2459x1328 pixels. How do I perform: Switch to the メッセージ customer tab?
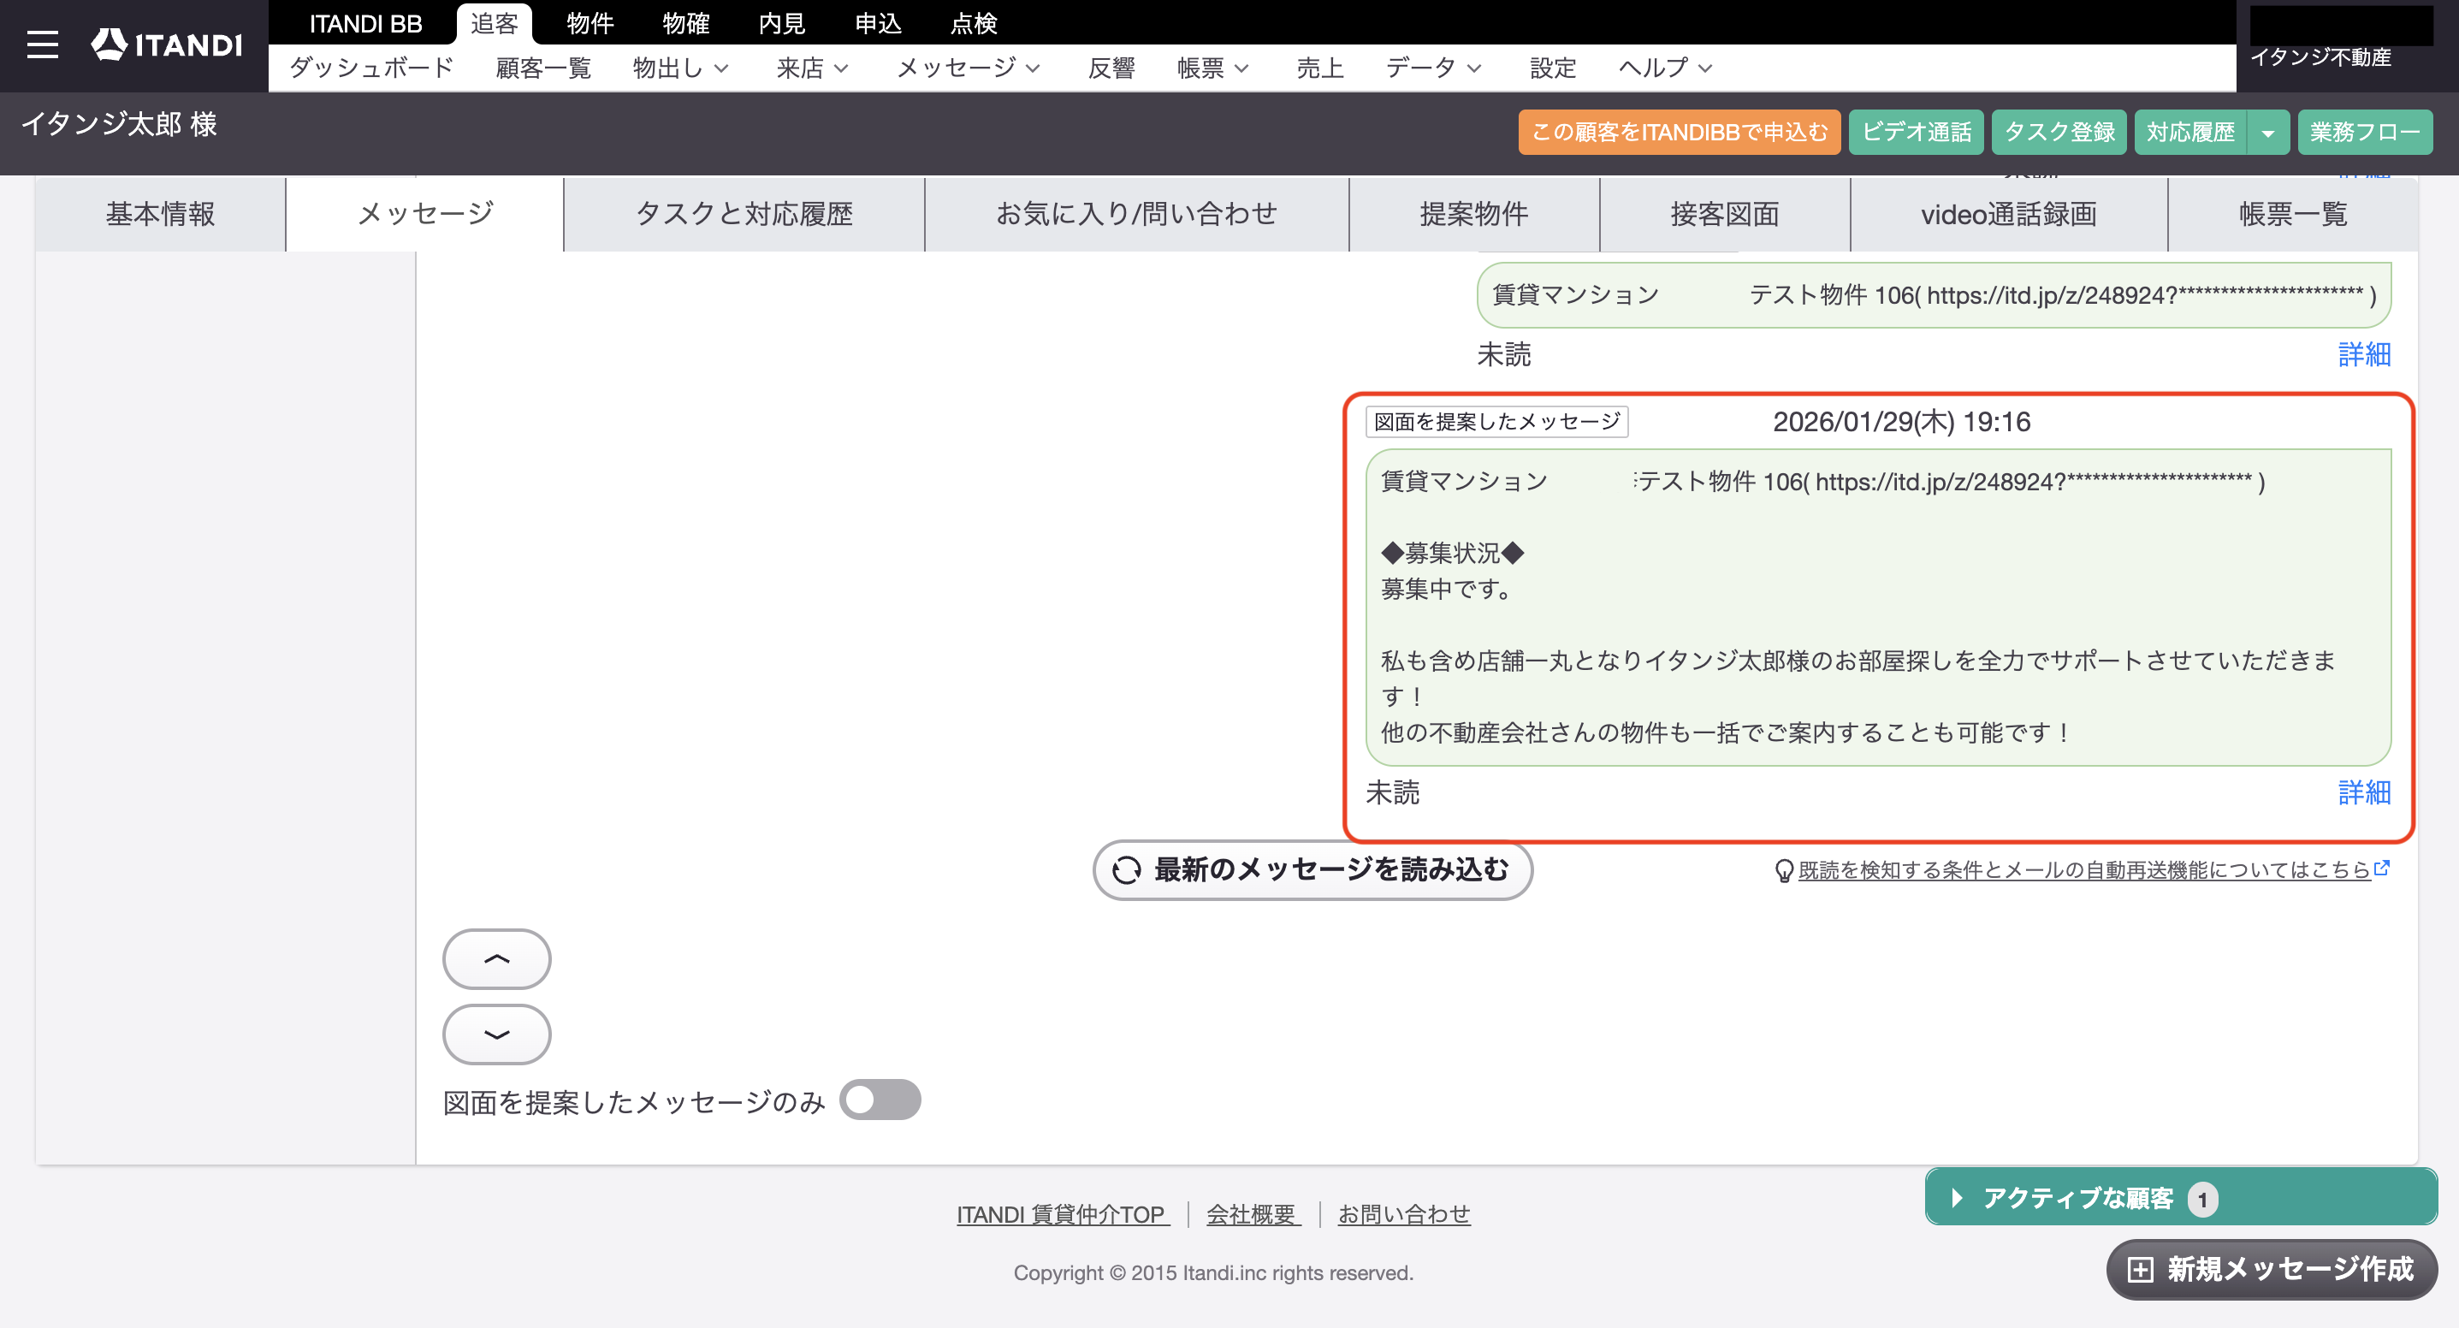(424, 214)
